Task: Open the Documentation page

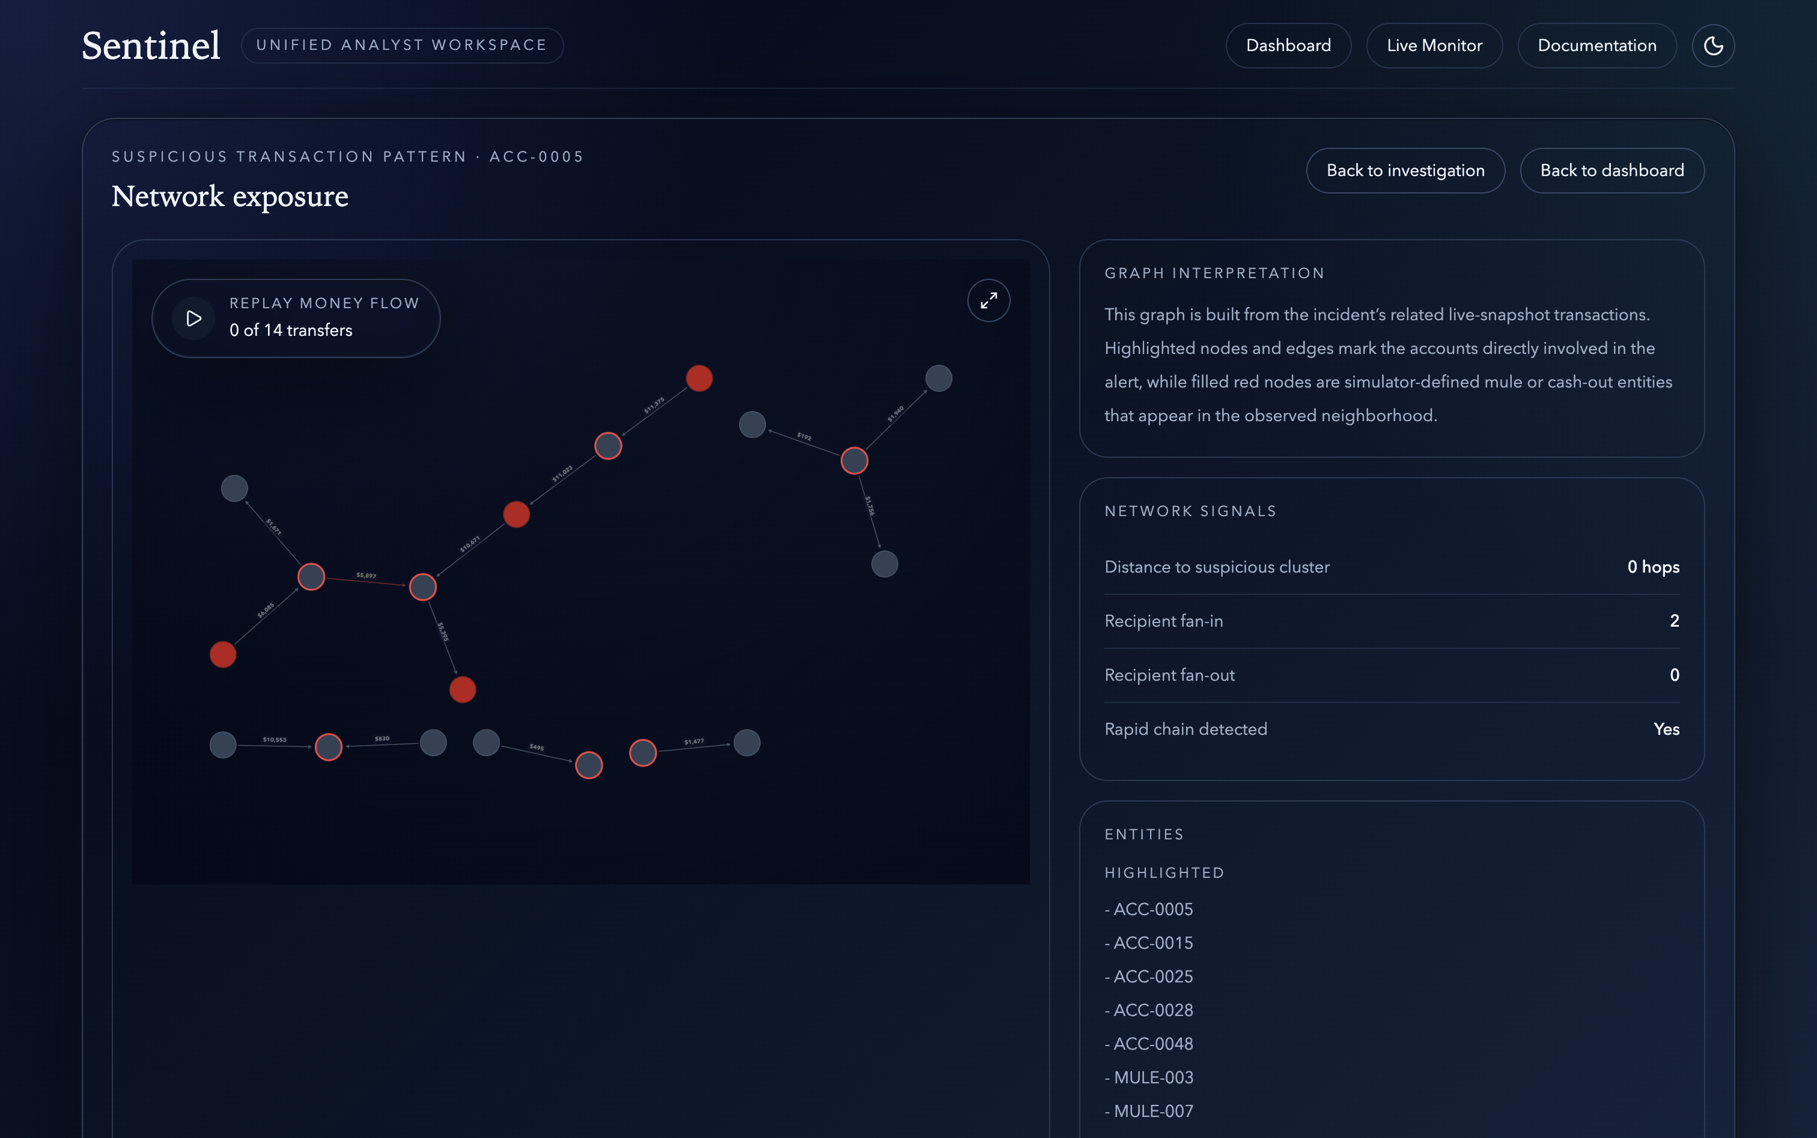Action: (1596, 46)
